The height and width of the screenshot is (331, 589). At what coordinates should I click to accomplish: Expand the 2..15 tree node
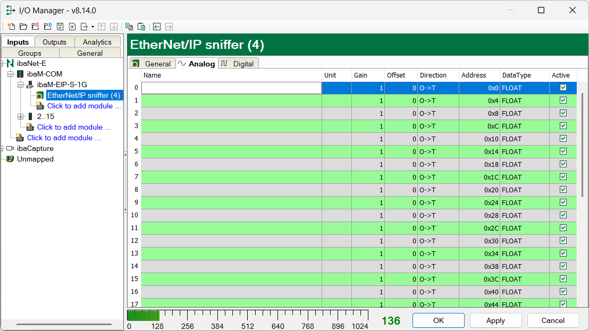pyautogui.click(x=21, y=116)
